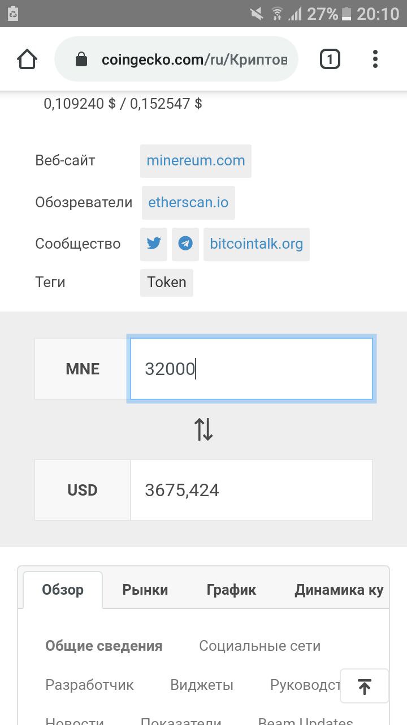Tap the scroll-to-top arrow button

tap(365, 686)
